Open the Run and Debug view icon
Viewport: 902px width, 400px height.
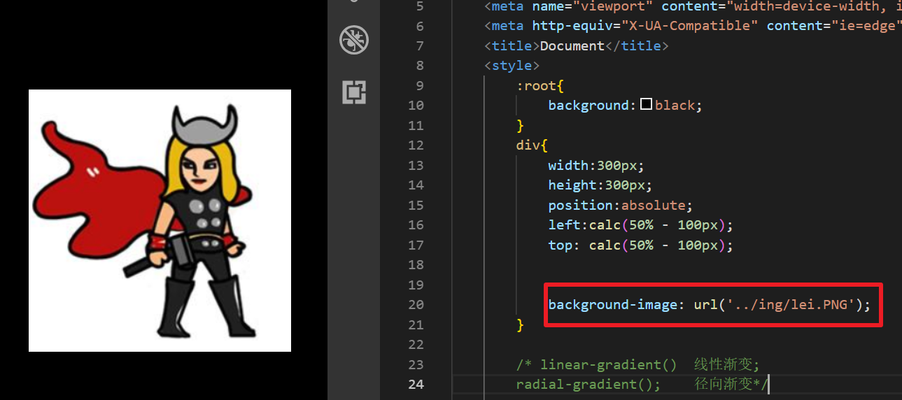click(x=354, y=41)
